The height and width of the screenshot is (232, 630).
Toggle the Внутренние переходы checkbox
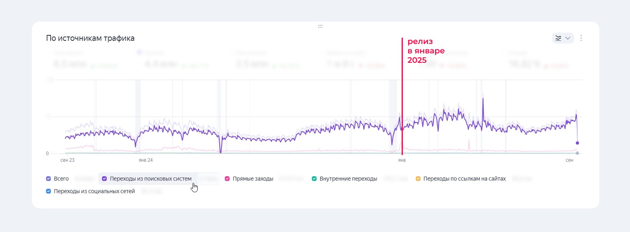tap(314, 179)
